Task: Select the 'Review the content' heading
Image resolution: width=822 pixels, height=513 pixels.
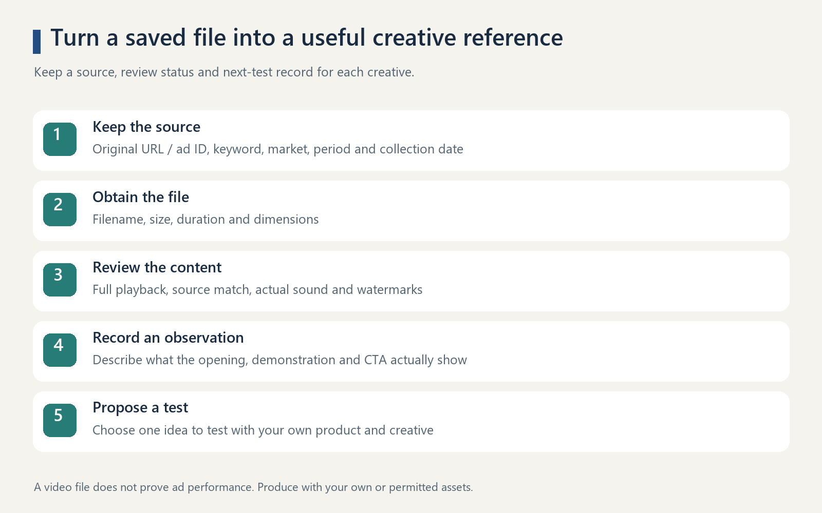Action: (x=157, y=267)
